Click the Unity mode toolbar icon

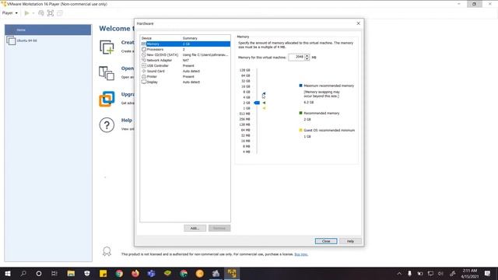(60, 13)
